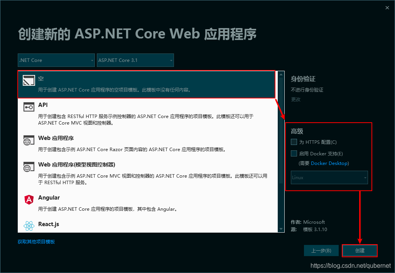Viewport: 395px width, 273px height.
Task: Click the Angular template description text
Action: click(108, 209)
